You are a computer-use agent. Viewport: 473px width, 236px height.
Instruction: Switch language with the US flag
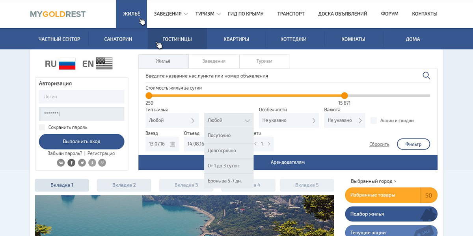(x=104, y=63)
